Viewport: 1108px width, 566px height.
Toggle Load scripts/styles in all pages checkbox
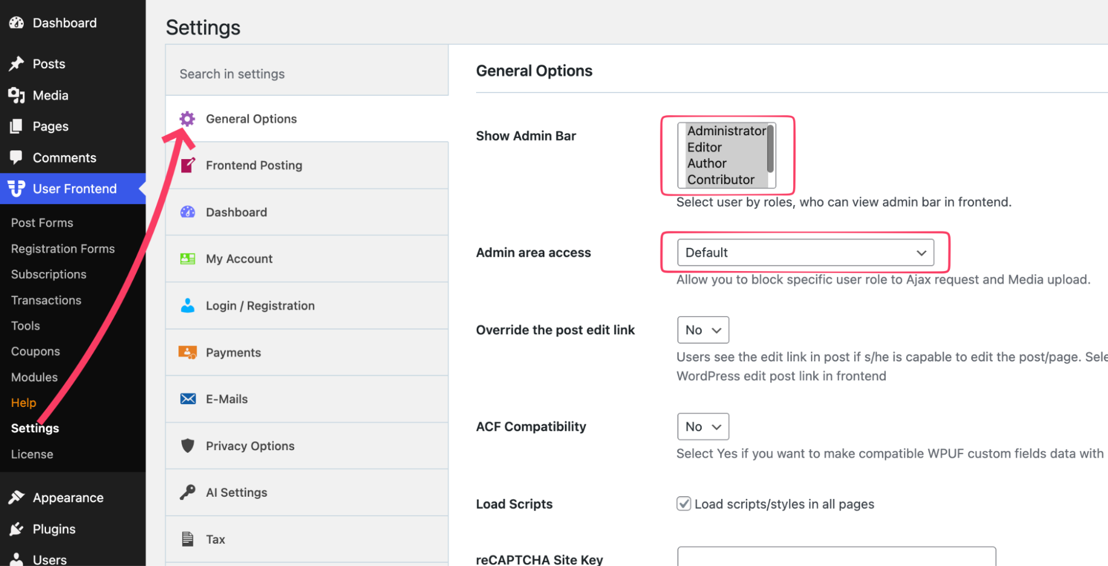(x=683, y=503)
